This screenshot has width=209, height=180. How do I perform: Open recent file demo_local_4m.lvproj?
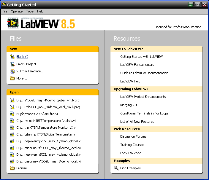click(48, 107)
